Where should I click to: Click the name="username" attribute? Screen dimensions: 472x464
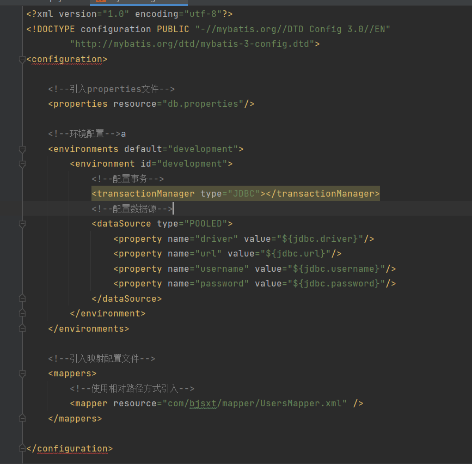pyautogui.click(x=208, y=268)
